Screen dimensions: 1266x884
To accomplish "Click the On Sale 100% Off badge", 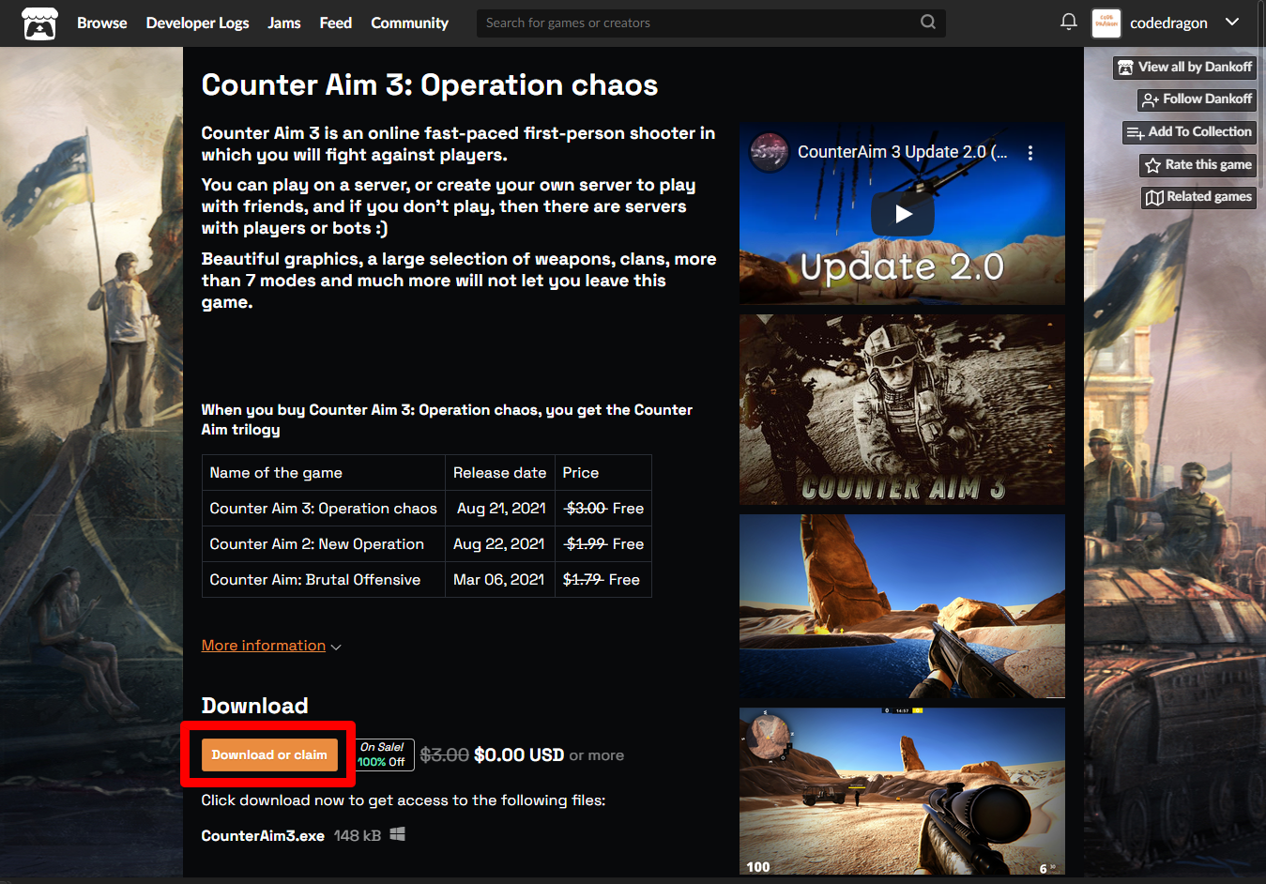I will click(x=383, y=754).
